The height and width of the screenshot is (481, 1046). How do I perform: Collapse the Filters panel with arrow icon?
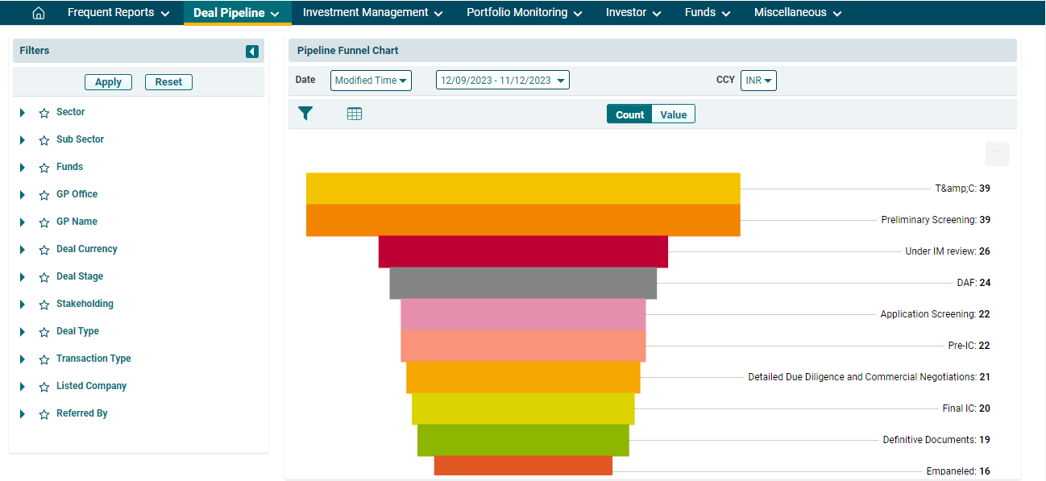pyautogui.click(x=252, y=52)
